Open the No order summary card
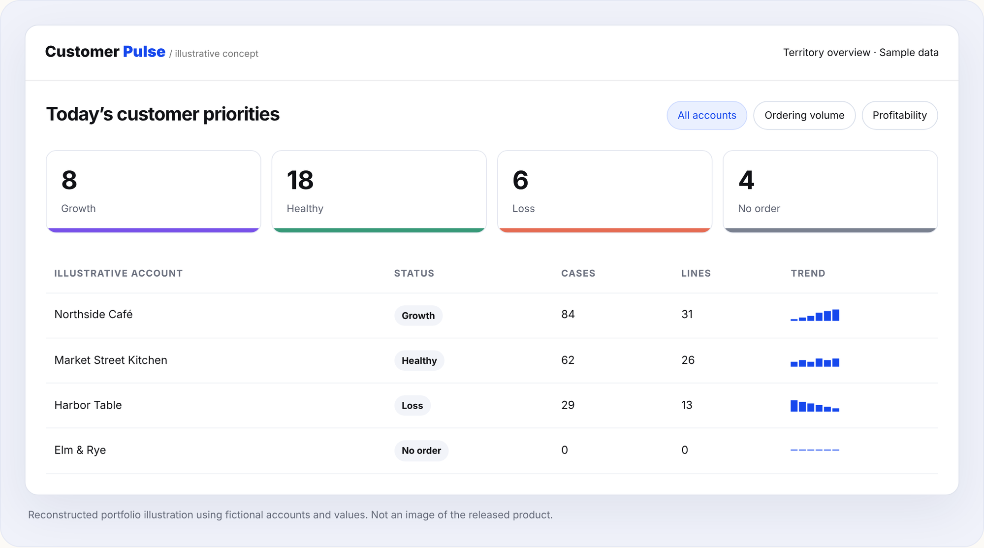 tap(830, 192)
